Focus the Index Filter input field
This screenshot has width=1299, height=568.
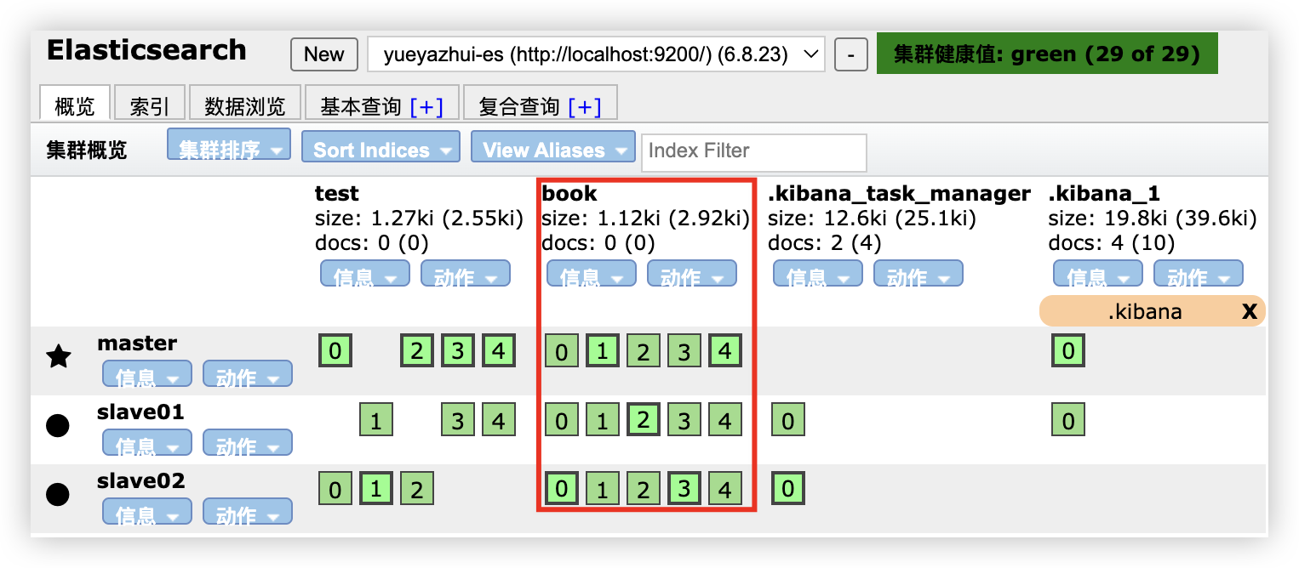click(x=754, y=152)
